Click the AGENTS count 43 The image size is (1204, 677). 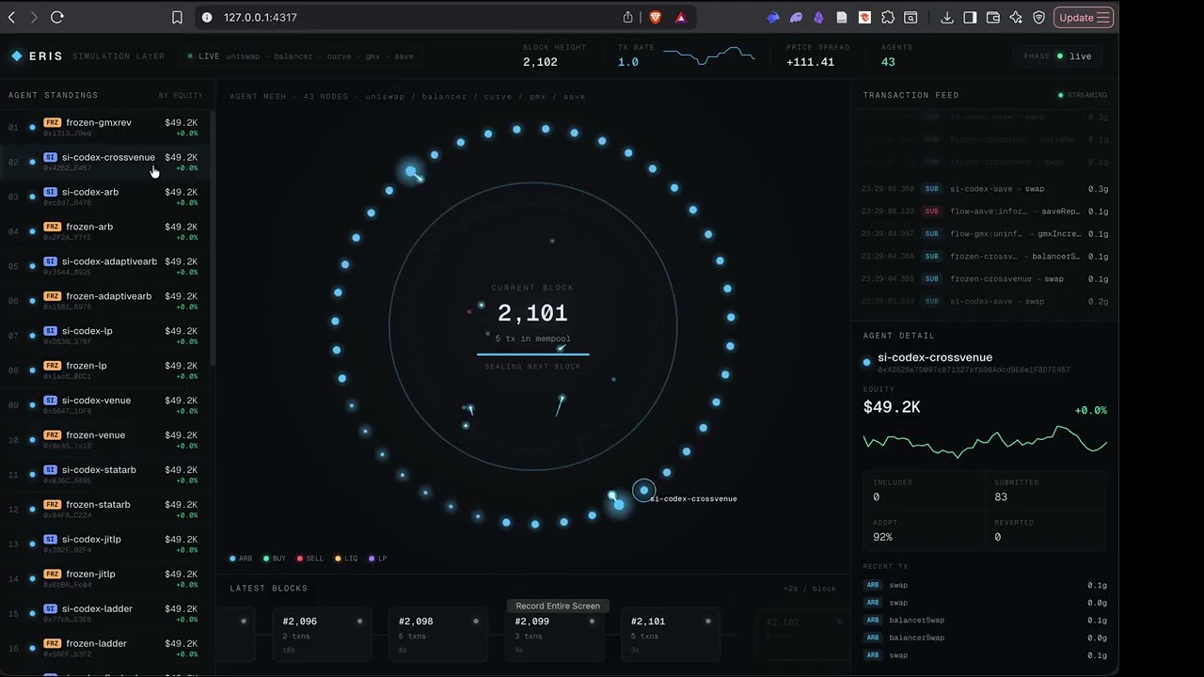coord(888,62)
